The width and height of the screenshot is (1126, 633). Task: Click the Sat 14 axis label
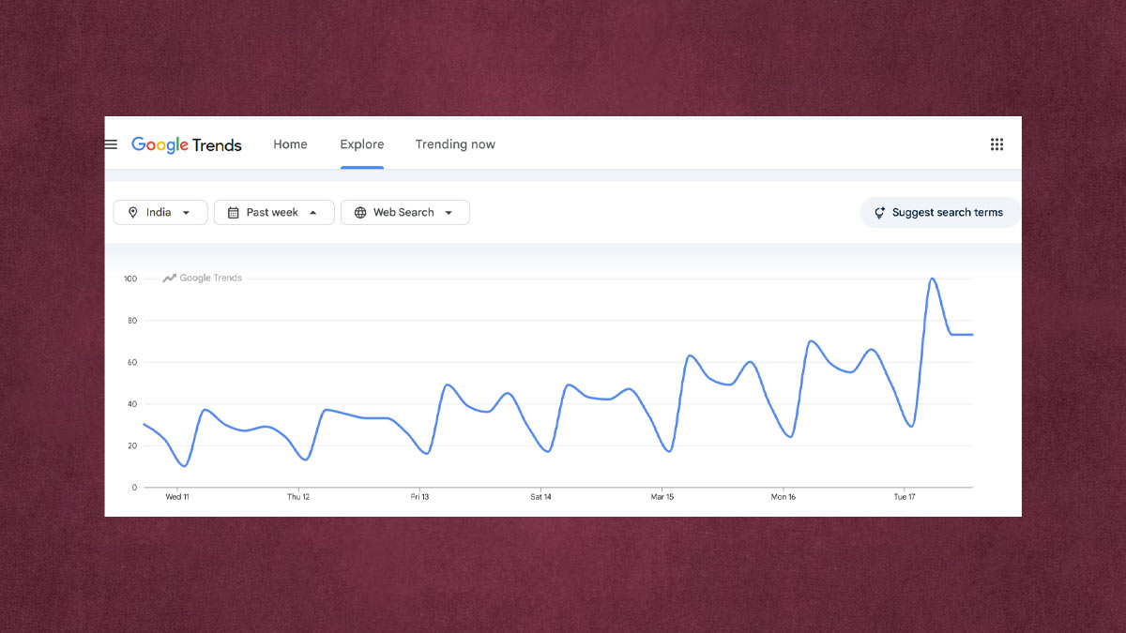tap(541, 497)
